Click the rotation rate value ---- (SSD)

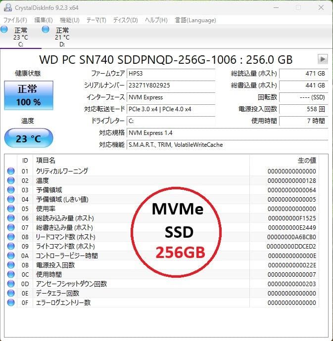coord(303,97)
